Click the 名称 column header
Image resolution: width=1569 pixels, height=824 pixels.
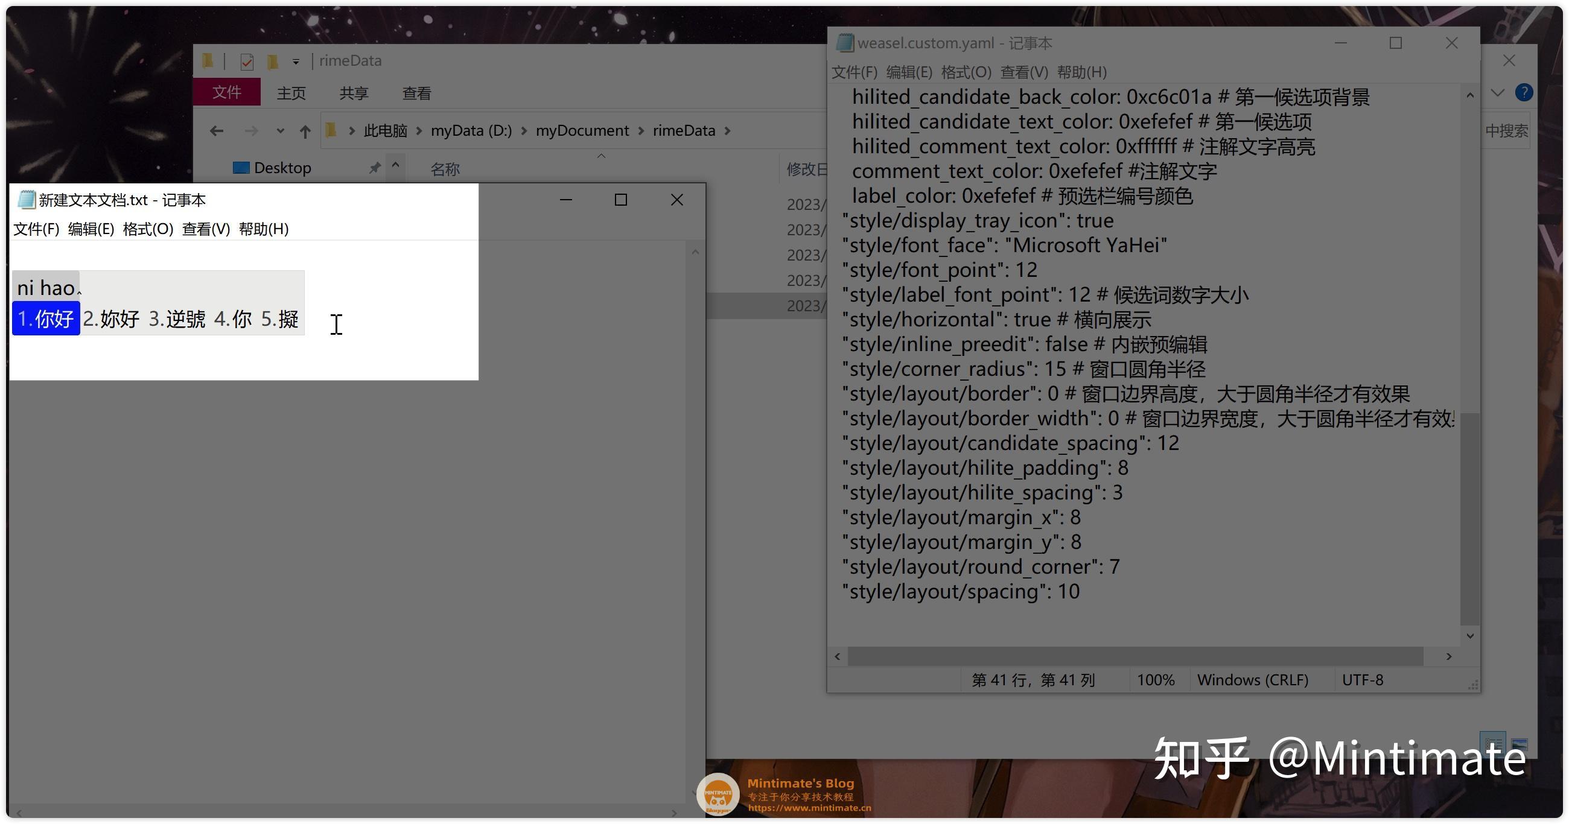point(445,170)
